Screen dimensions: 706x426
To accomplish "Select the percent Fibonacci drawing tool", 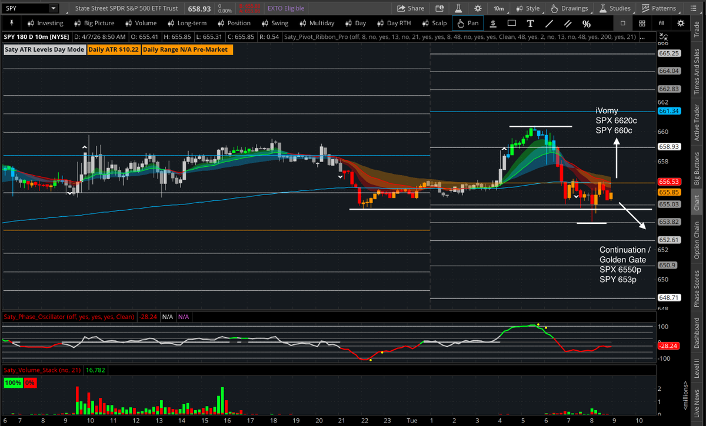I will [587, 24].
